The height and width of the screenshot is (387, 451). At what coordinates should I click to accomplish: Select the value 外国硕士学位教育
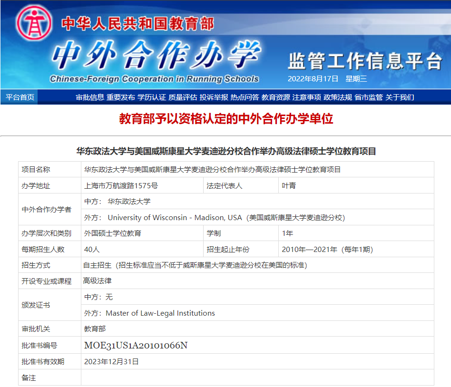112,233
